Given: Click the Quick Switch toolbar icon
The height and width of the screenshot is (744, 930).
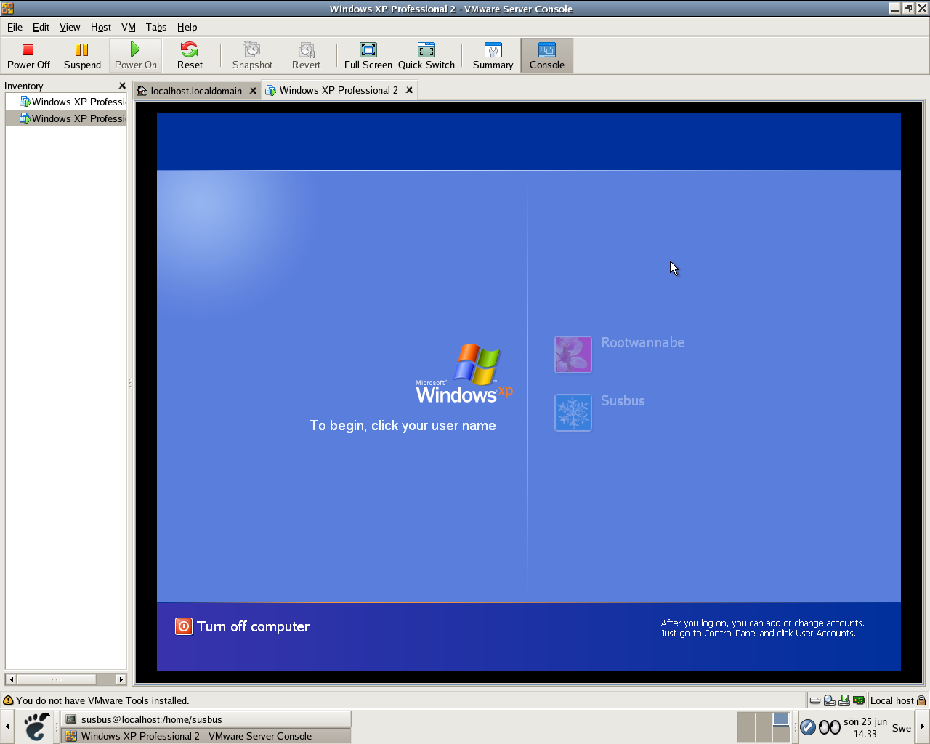Looking at the screenshot, I should click(x=426, y=49).
